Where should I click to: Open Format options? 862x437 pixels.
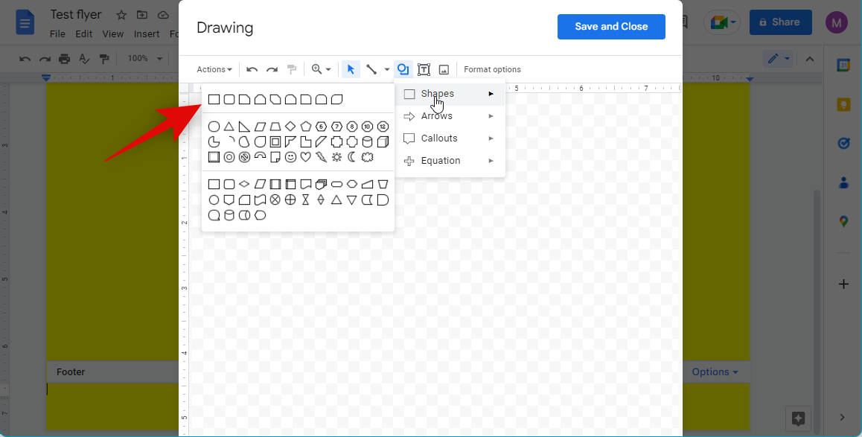coord(492,69)
